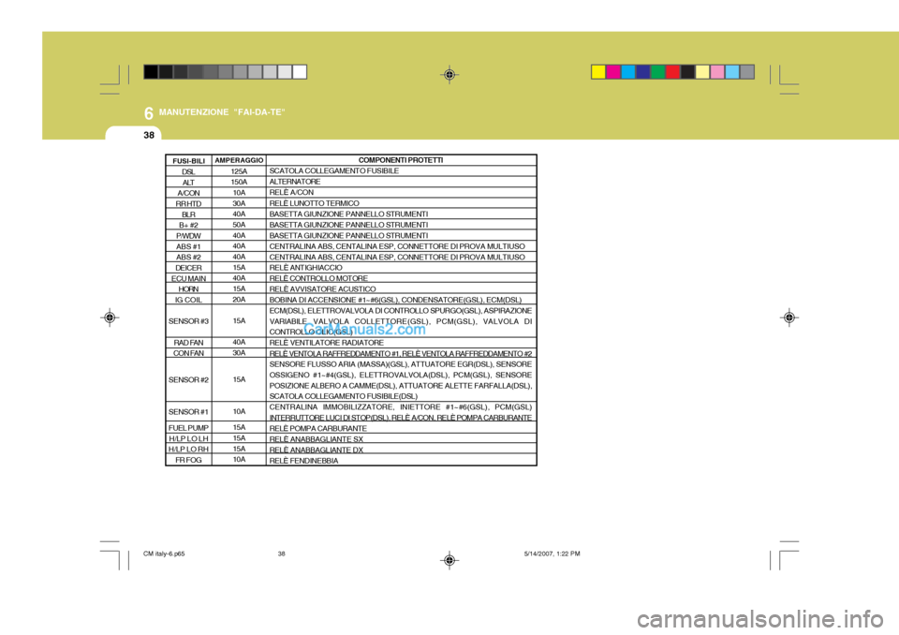Click the 'CM italy-6.p65' file name footer
Image resolution: width=899 pixels, height=635 pixels.
164,554
